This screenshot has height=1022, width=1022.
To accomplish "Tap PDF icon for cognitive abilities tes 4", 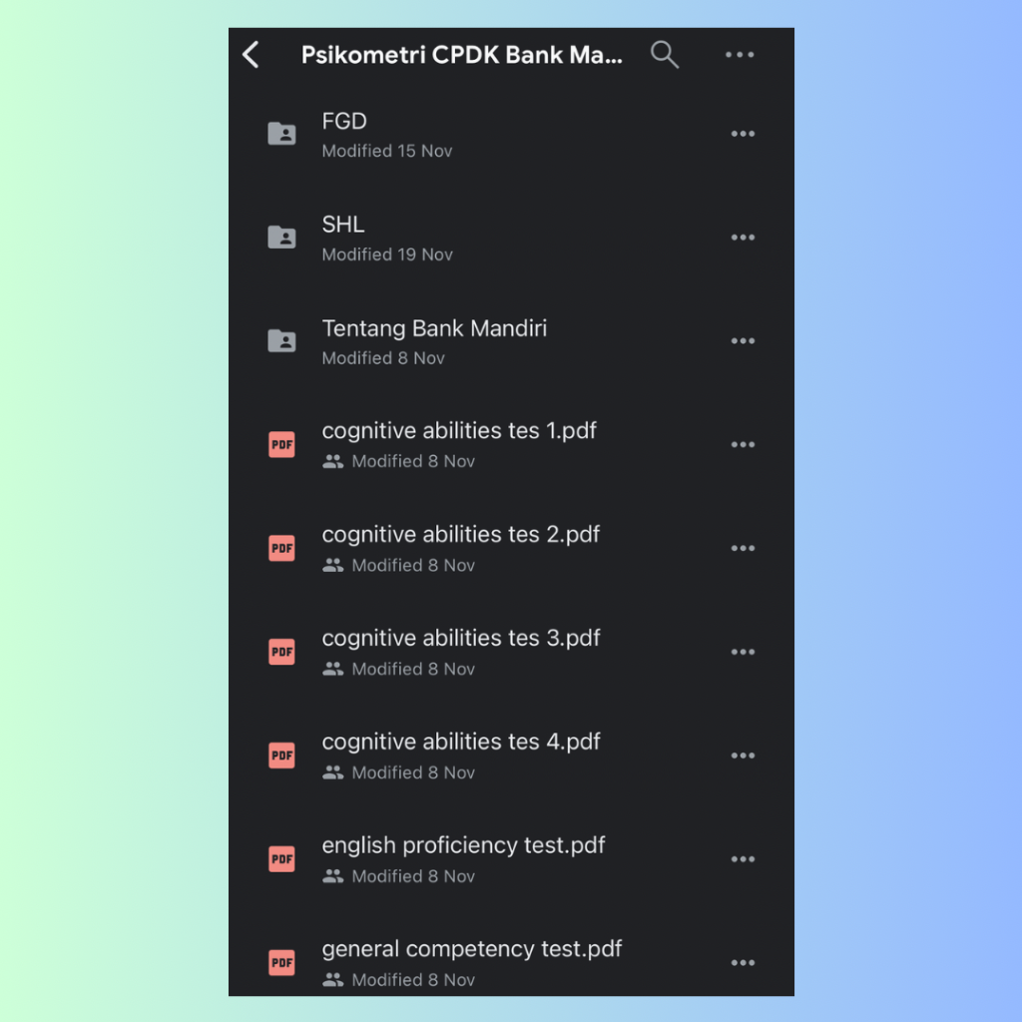I will point(281,756).
